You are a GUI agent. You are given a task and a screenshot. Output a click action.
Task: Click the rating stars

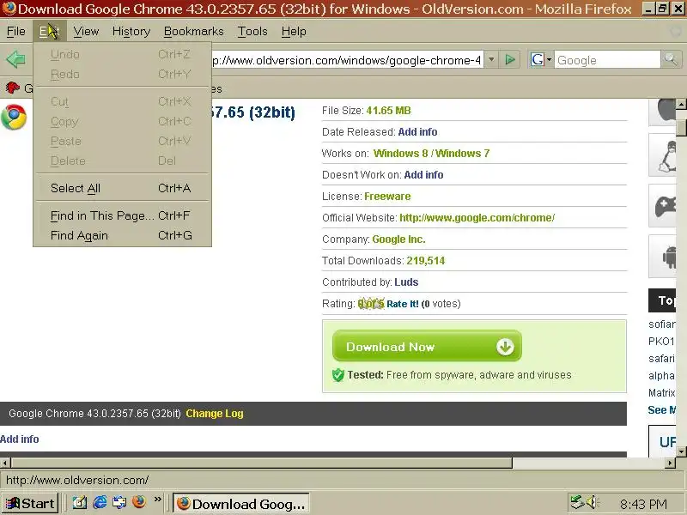[x=371, y=304]
